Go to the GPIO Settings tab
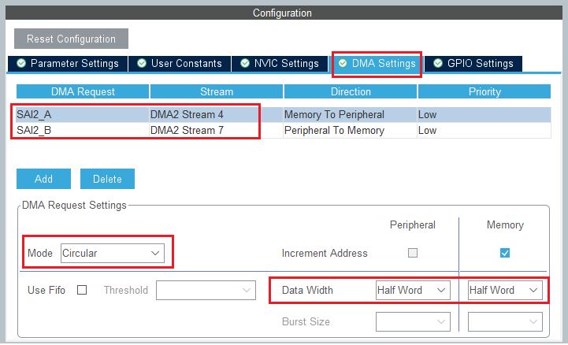Image resolution: width=568 pixels, height=345 pixels. coord(473,64)
